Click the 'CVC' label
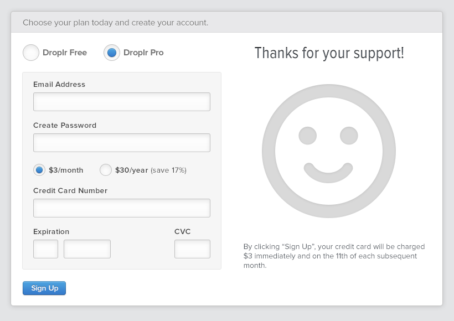The image size is (454, 321). pos(182,231)
